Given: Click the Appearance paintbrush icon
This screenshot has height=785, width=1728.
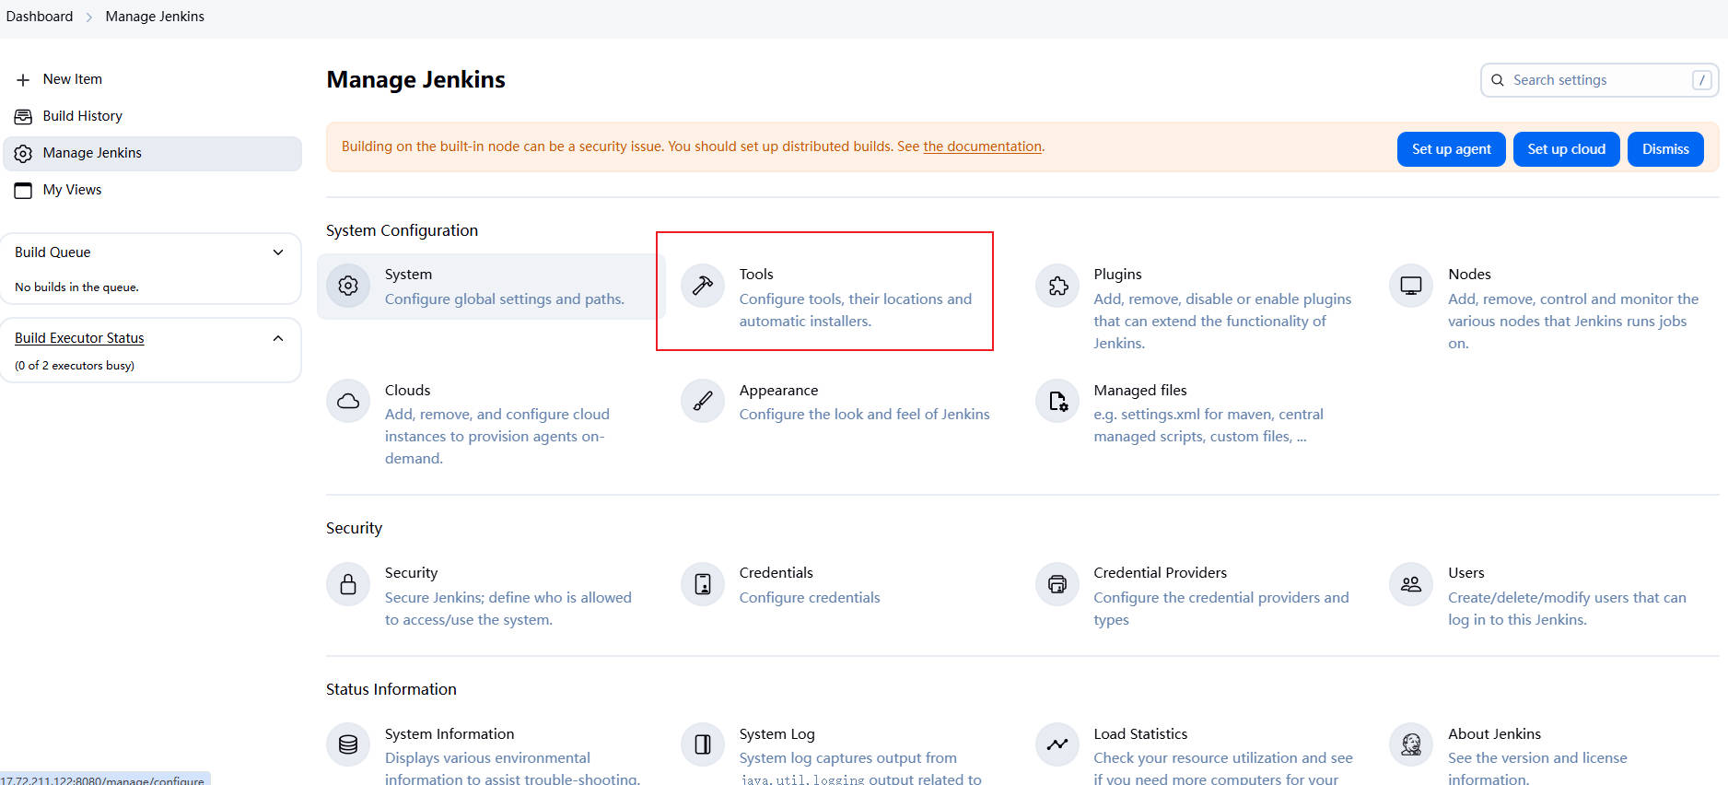Looking at the screenshot, I should (703, 401).
